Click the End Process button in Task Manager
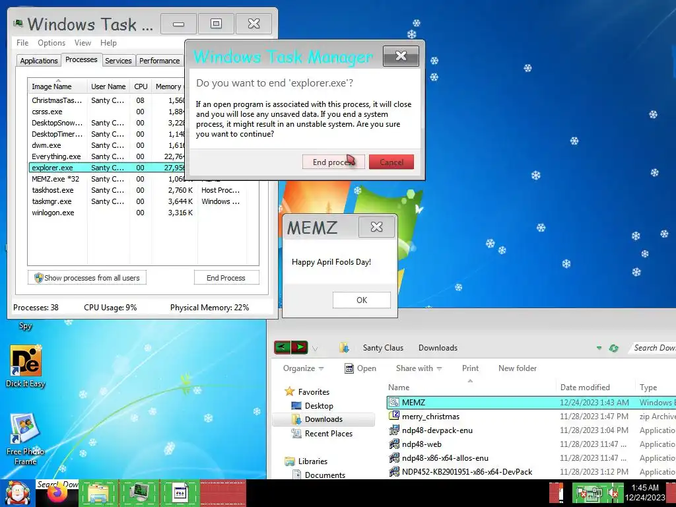This screenshot has width=676, height=507. [x=226, y=278]
